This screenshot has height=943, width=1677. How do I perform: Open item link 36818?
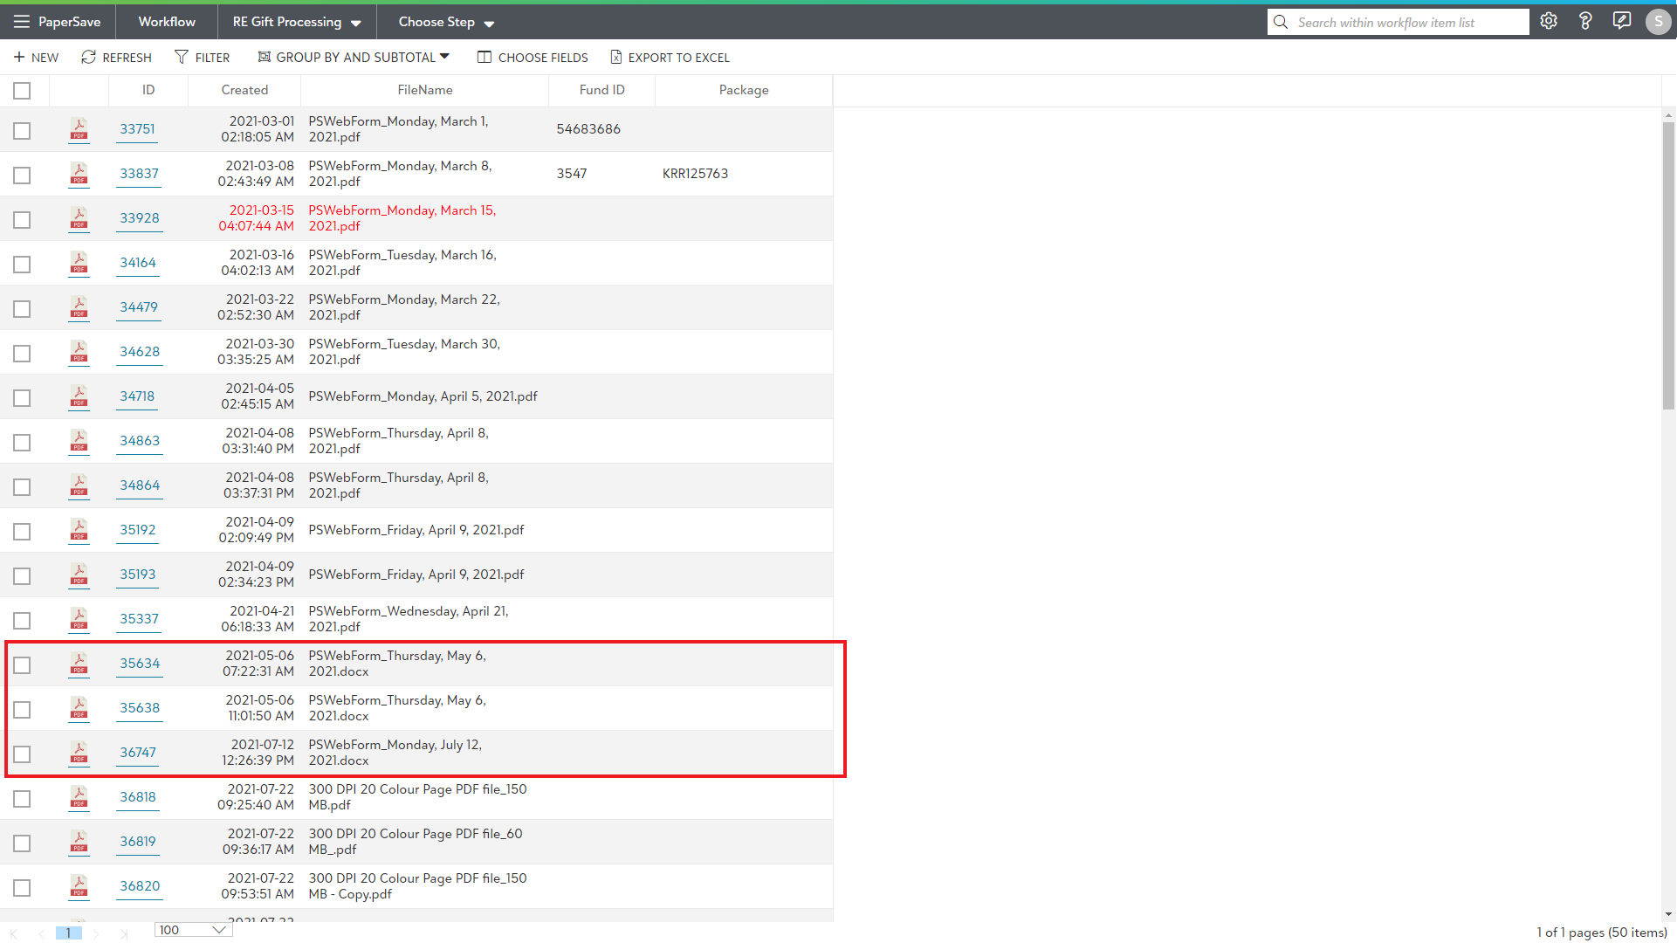point(138,797)
